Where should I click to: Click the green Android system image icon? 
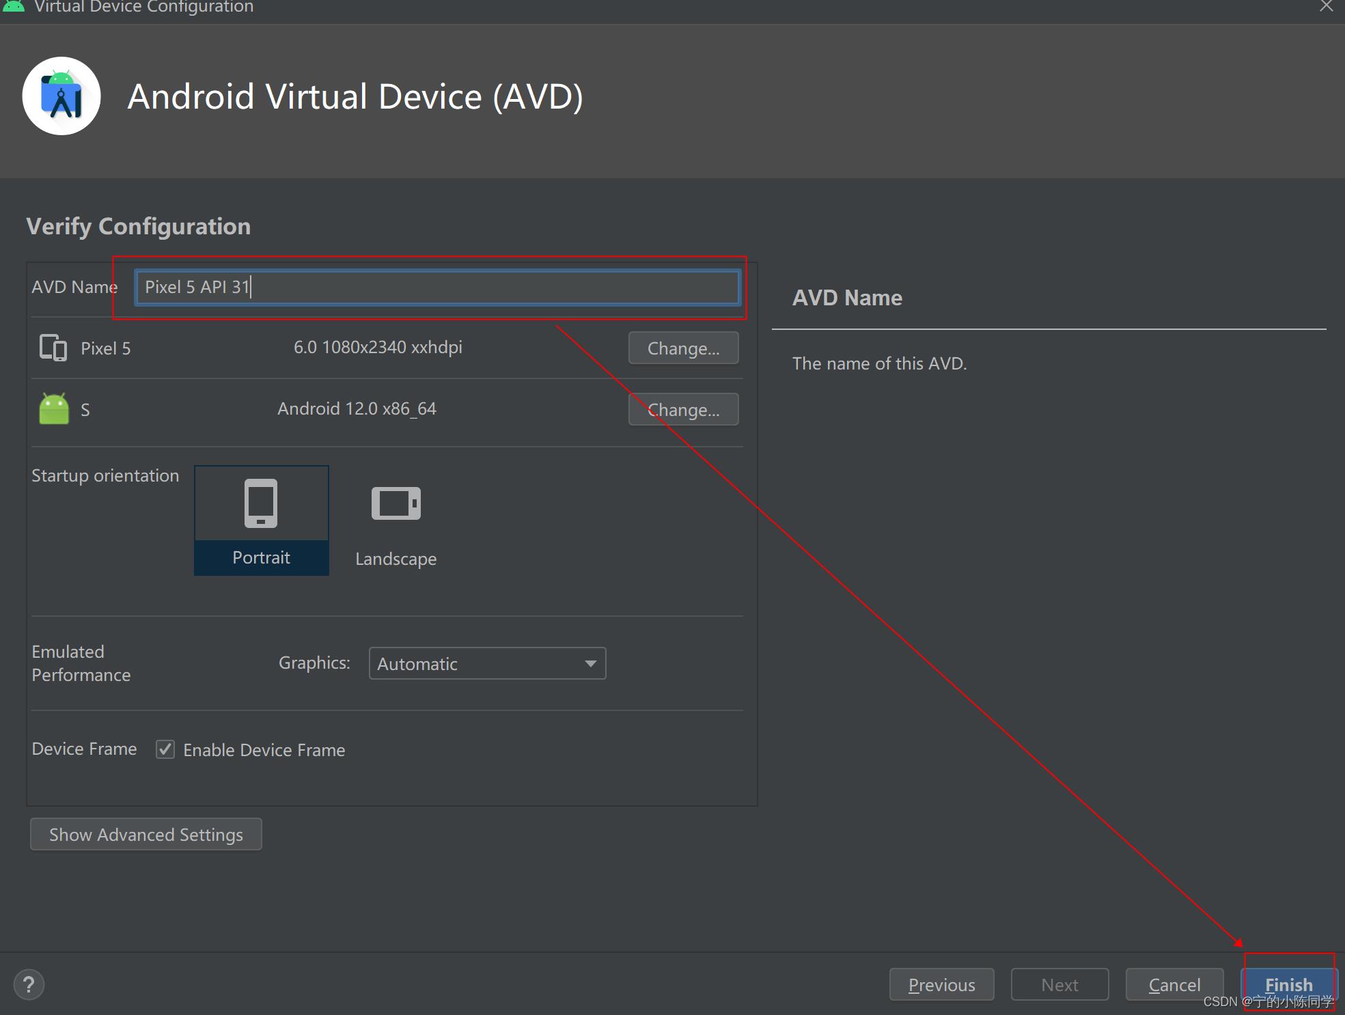[x=54, y=408]
